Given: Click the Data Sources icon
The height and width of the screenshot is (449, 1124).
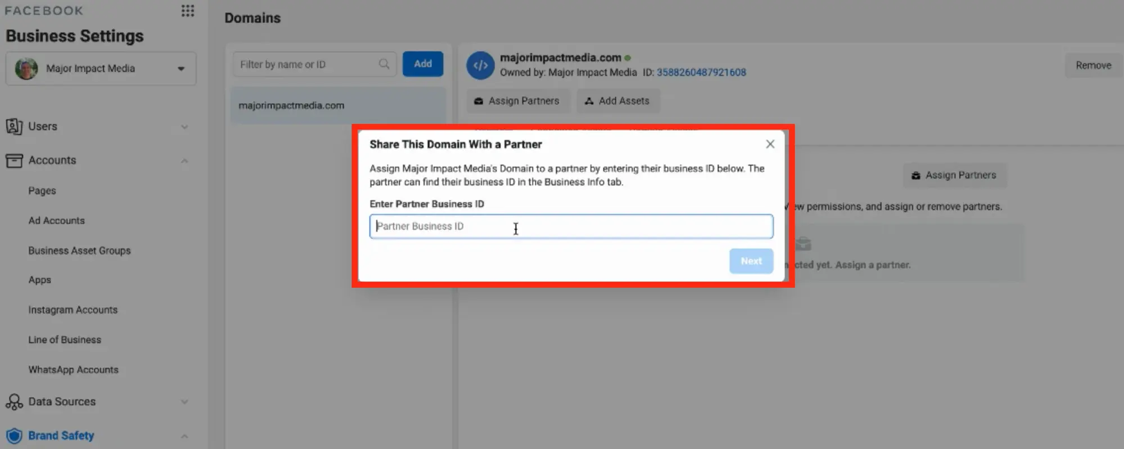Looking at the screenshot, I should click(x=14, y=402).
